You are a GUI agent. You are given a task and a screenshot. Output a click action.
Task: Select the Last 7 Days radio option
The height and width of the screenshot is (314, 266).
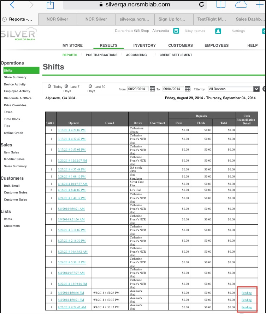point(66,86)
